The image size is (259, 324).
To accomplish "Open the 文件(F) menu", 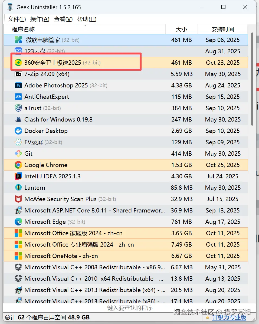I will tap(17, 19).
